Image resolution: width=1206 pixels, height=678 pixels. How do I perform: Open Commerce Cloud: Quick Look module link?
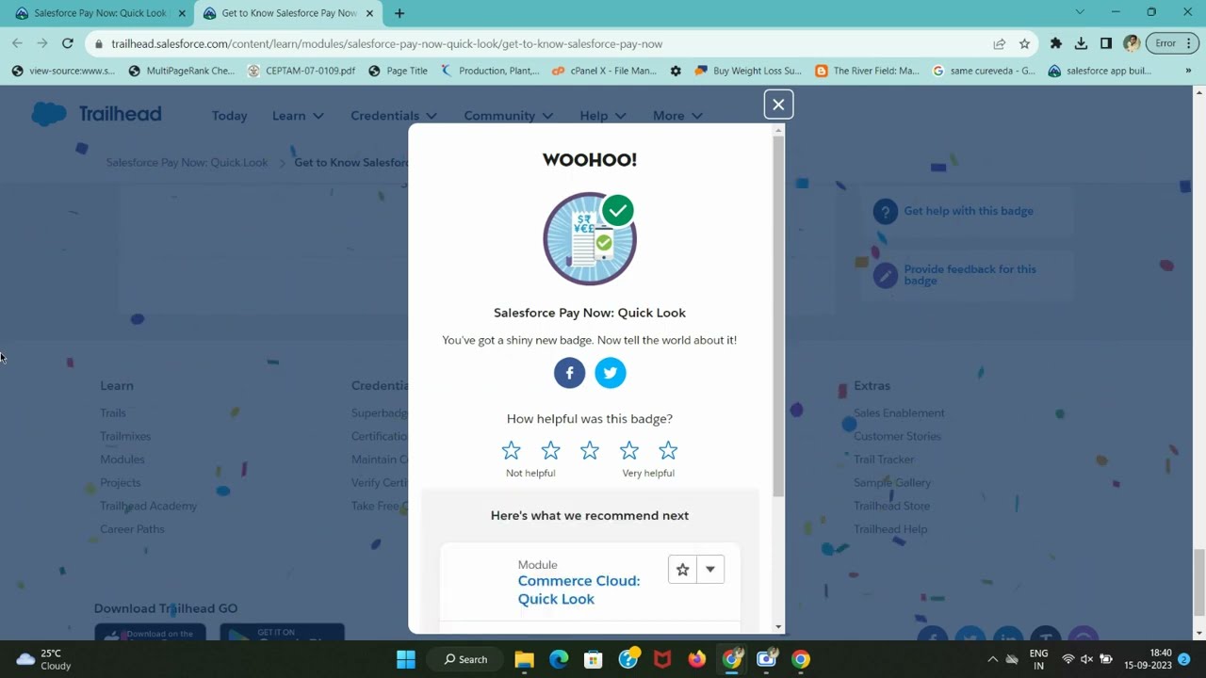click(x=579, y=589)
